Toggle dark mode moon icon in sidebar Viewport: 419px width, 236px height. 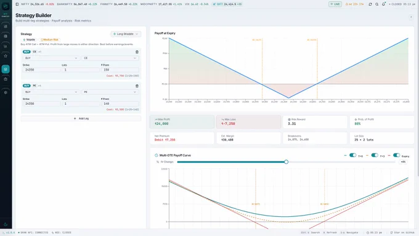[6, 224]
